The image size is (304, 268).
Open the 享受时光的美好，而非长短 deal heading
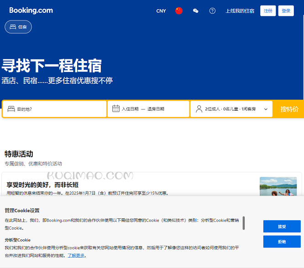(42, 185)
